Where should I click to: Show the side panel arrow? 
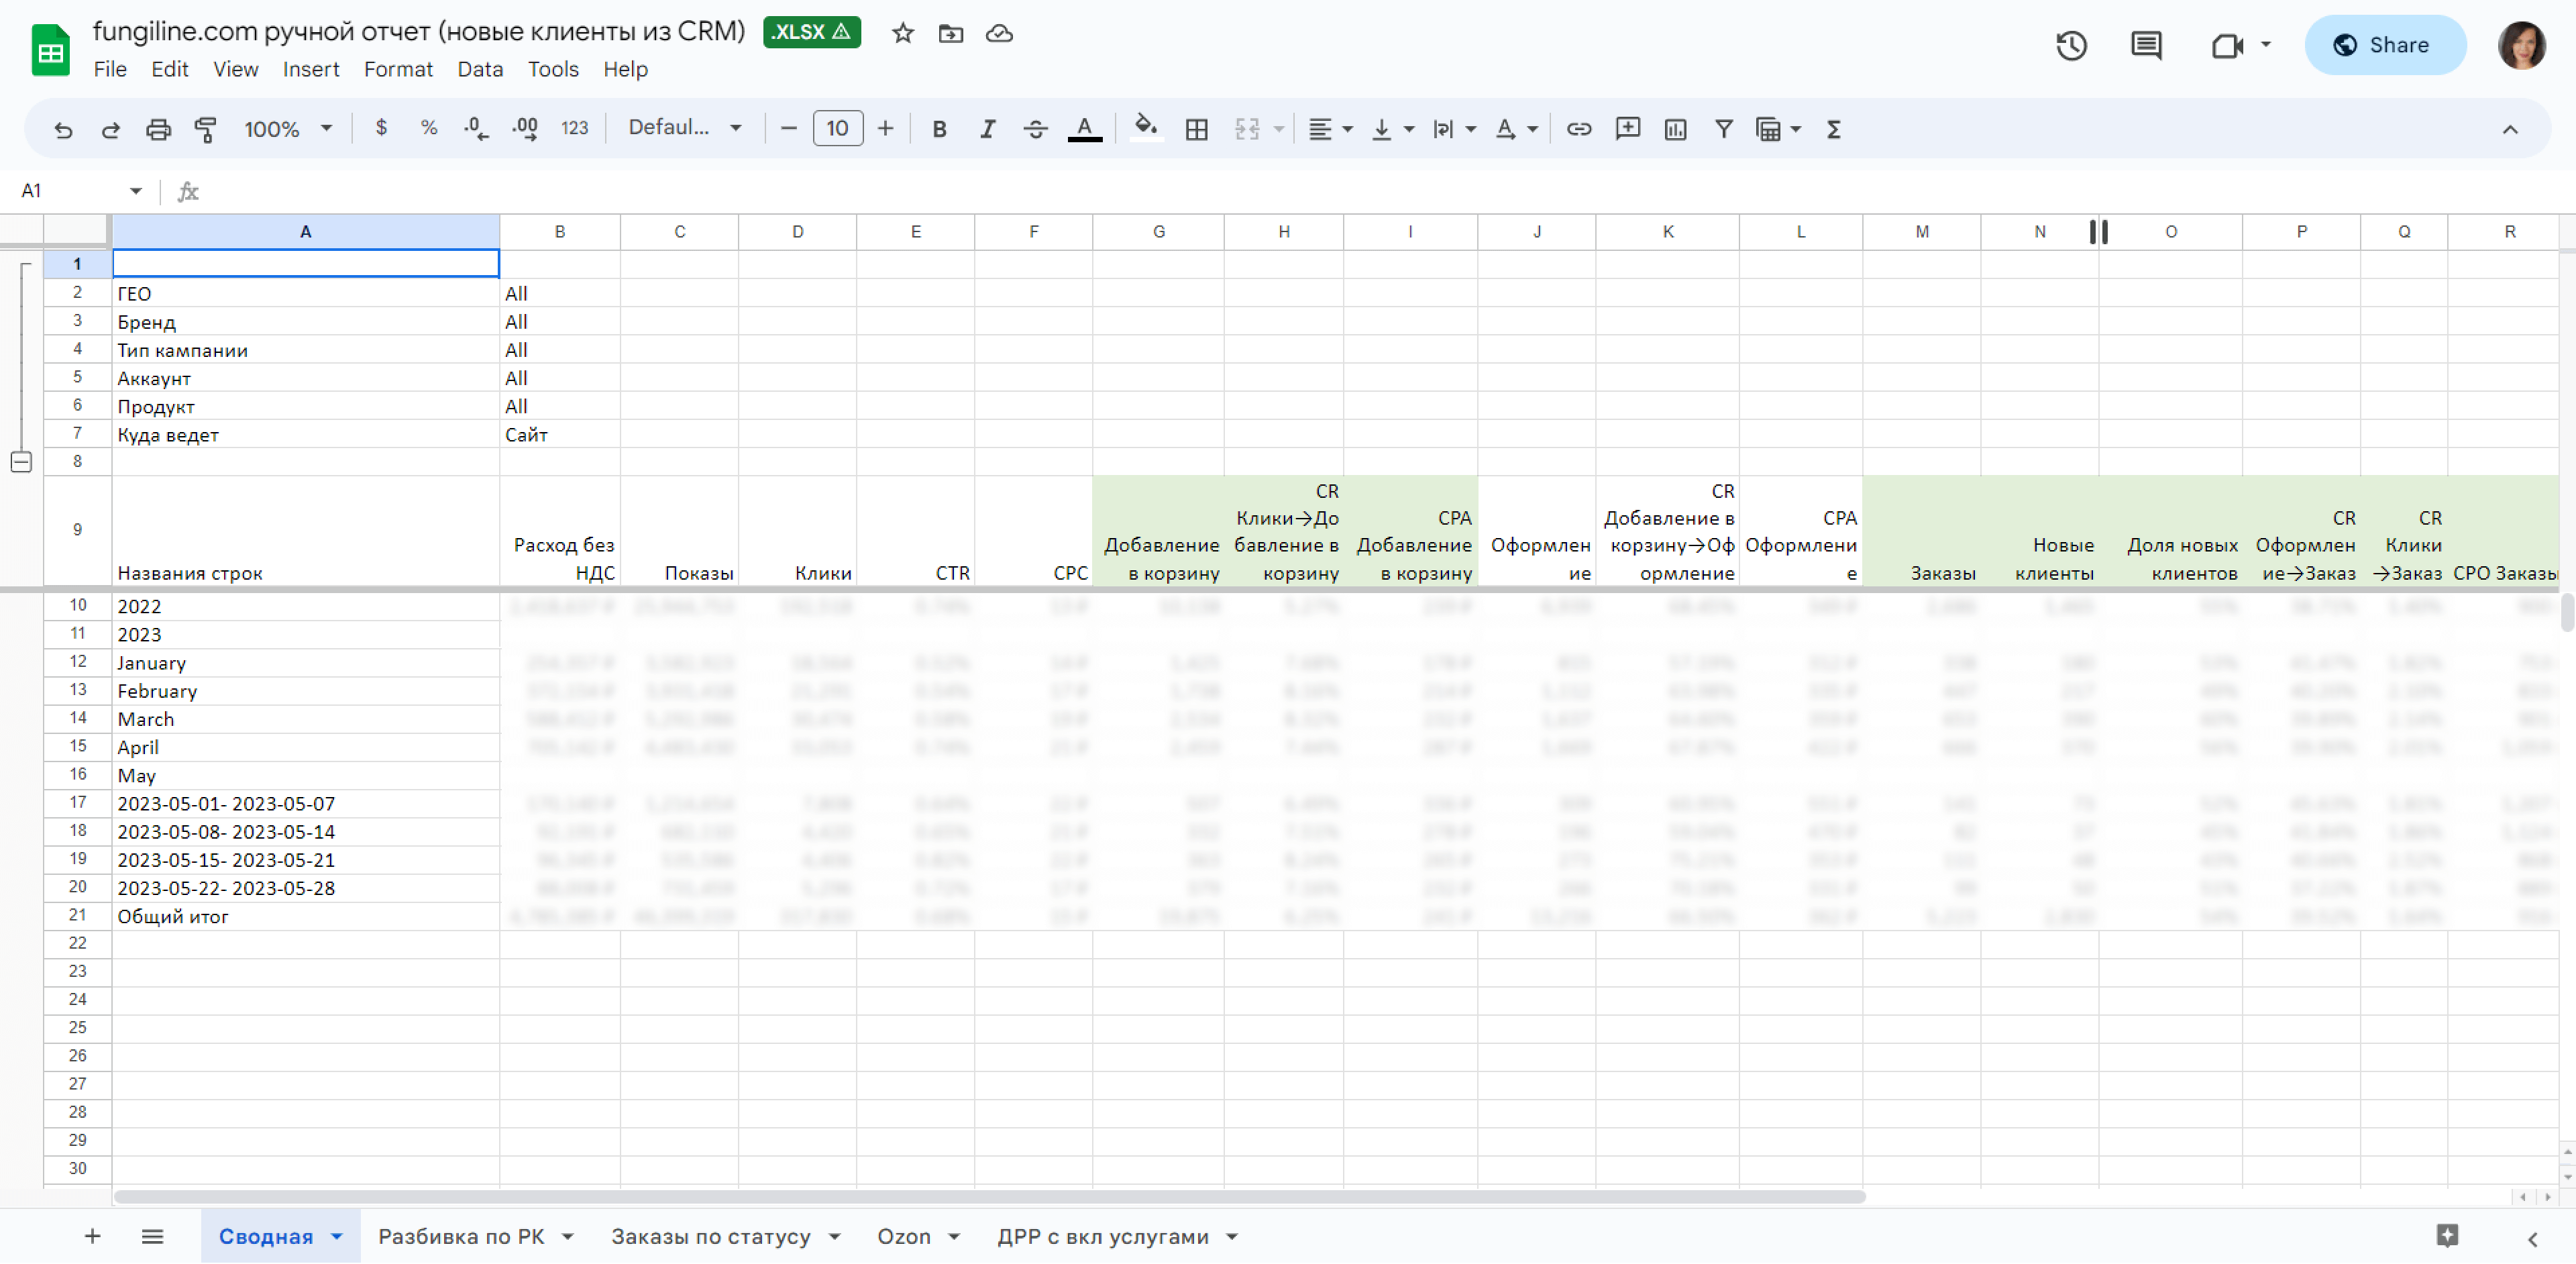coord(2532,1239)
